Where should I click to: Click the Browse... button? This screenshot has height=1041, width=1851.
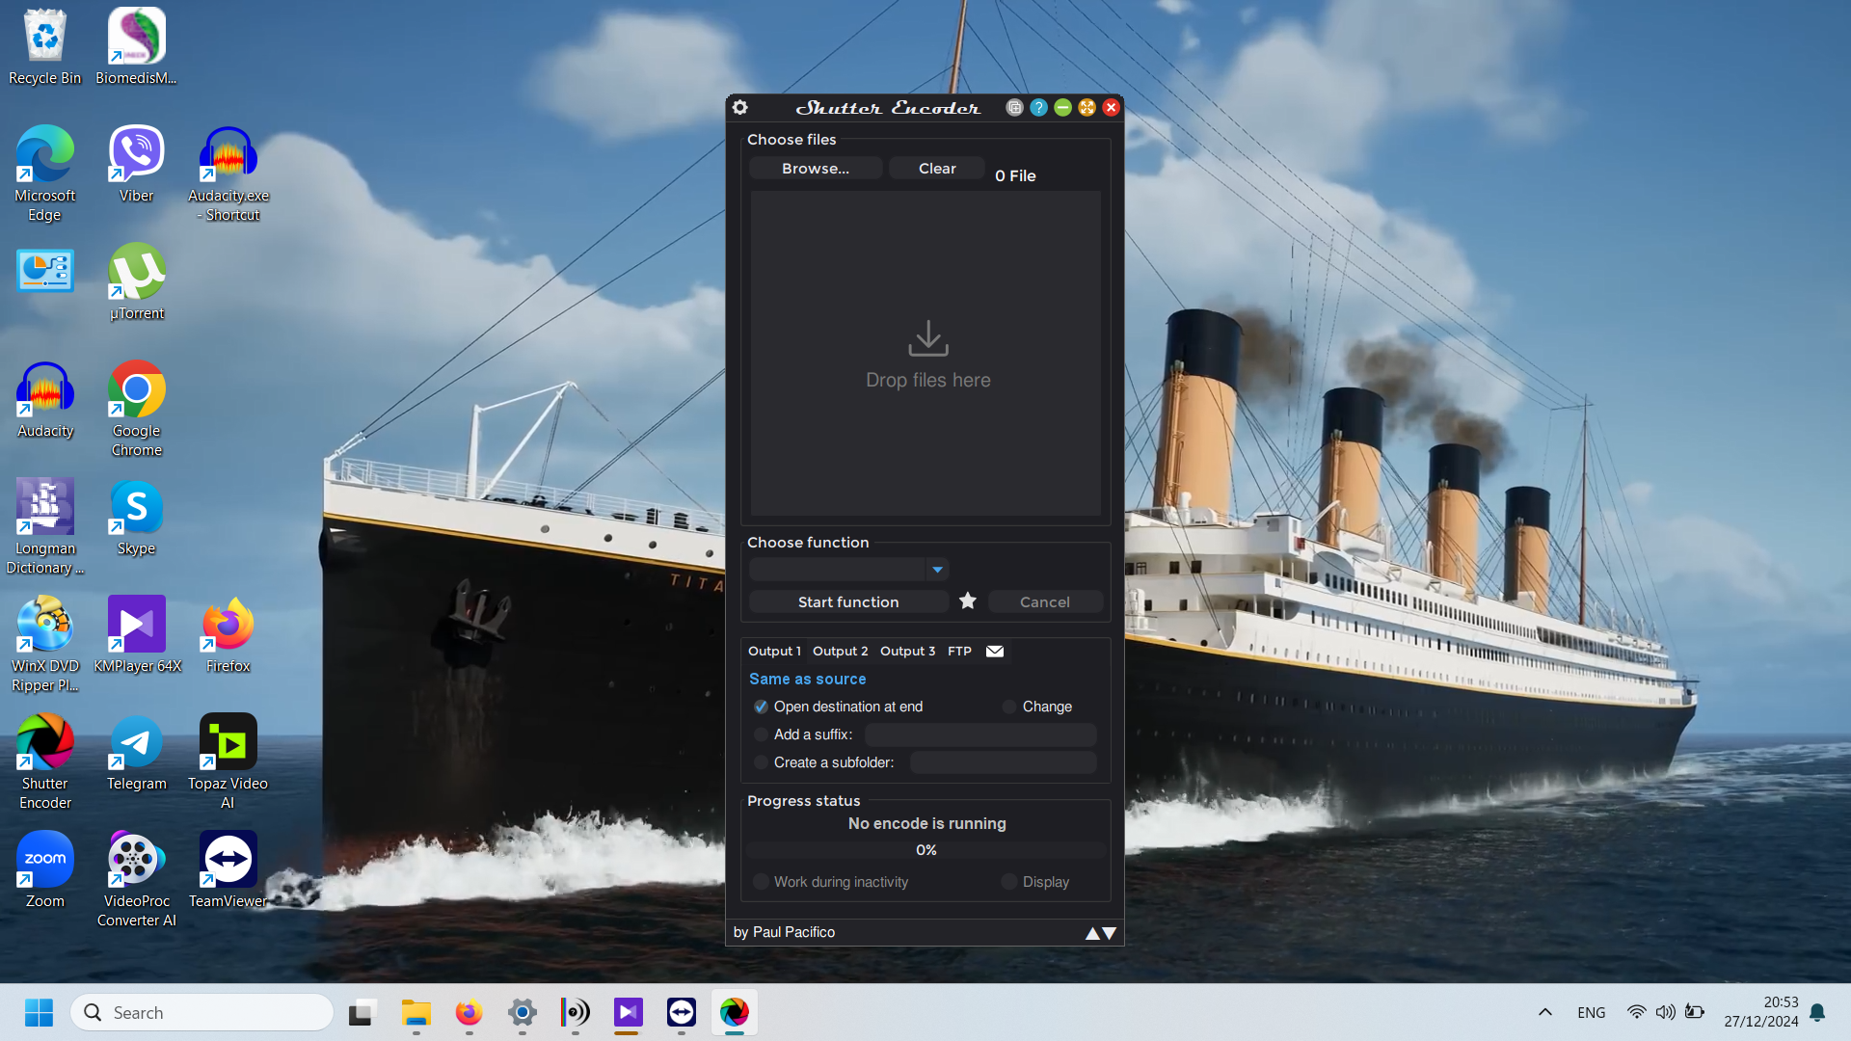[x=816, y=169]
